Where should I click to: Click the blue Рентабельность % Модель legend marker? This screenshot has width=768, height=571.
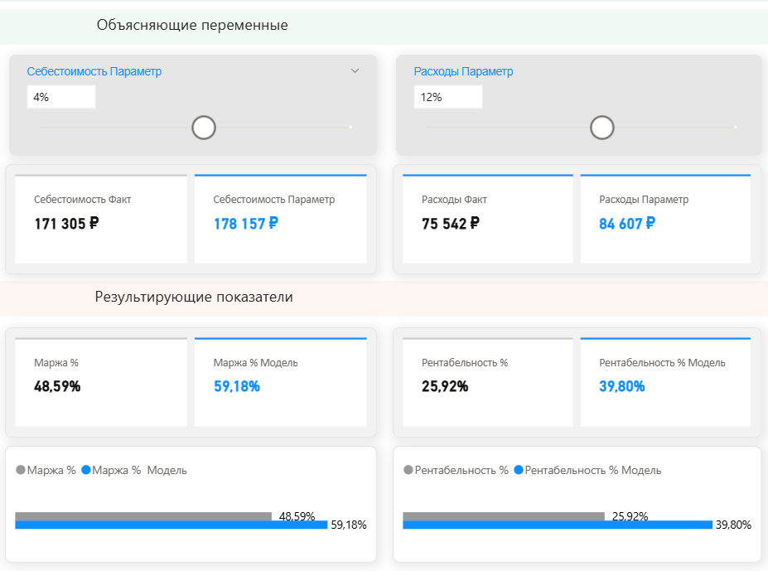[519, 470]
